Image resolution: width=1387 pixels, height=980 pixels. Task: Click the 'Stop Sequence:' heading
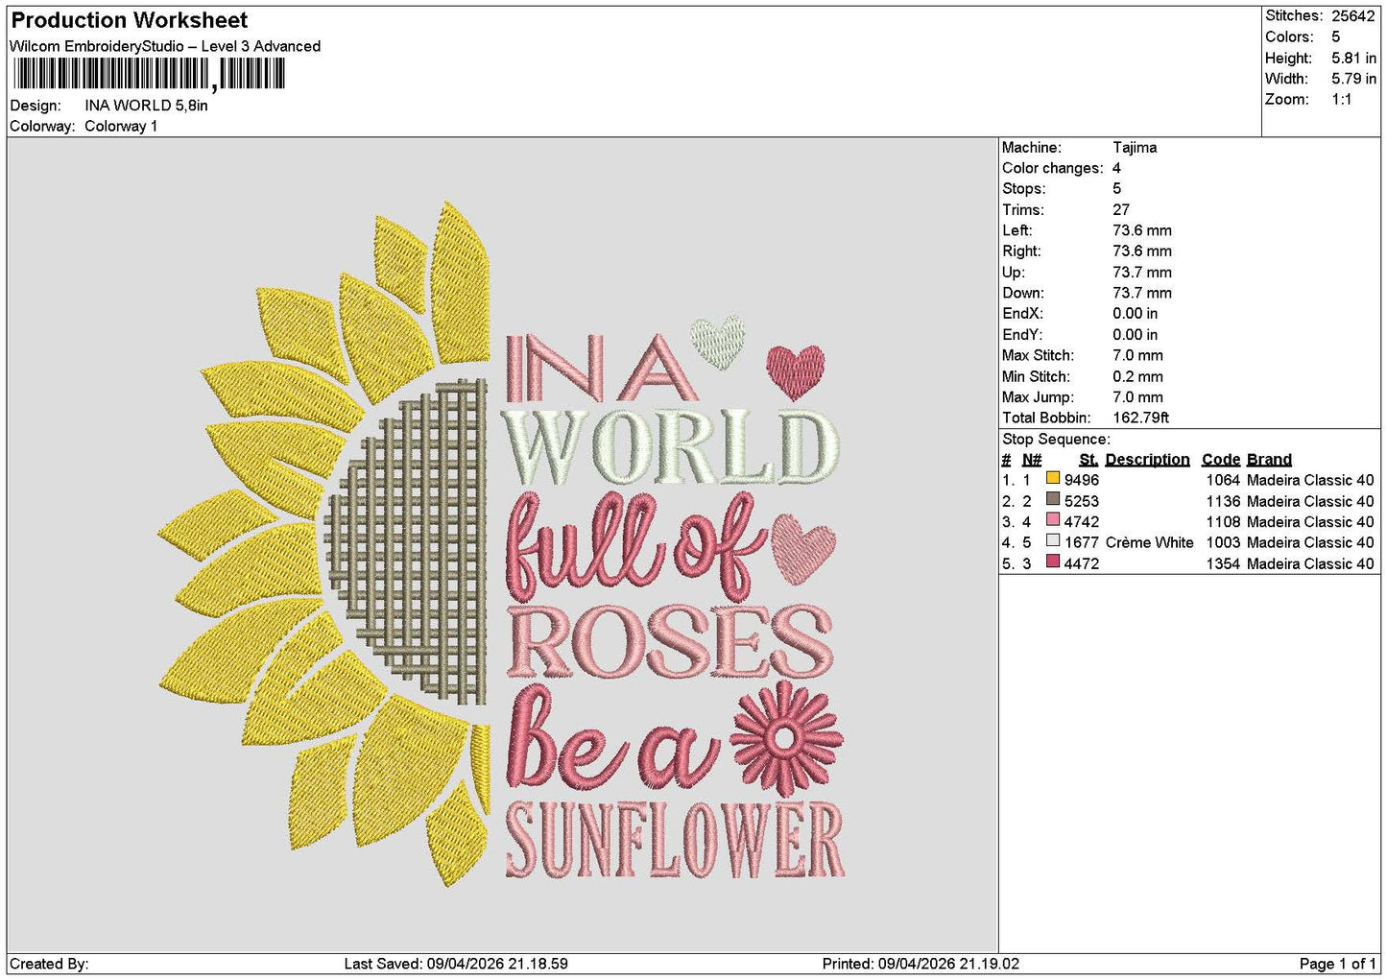[x=1056, y=440]
